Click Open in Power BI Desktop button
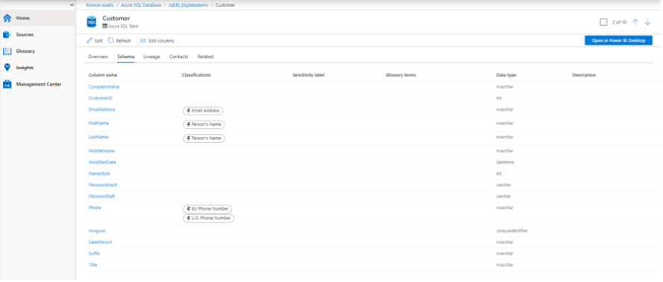 (618, 40)
